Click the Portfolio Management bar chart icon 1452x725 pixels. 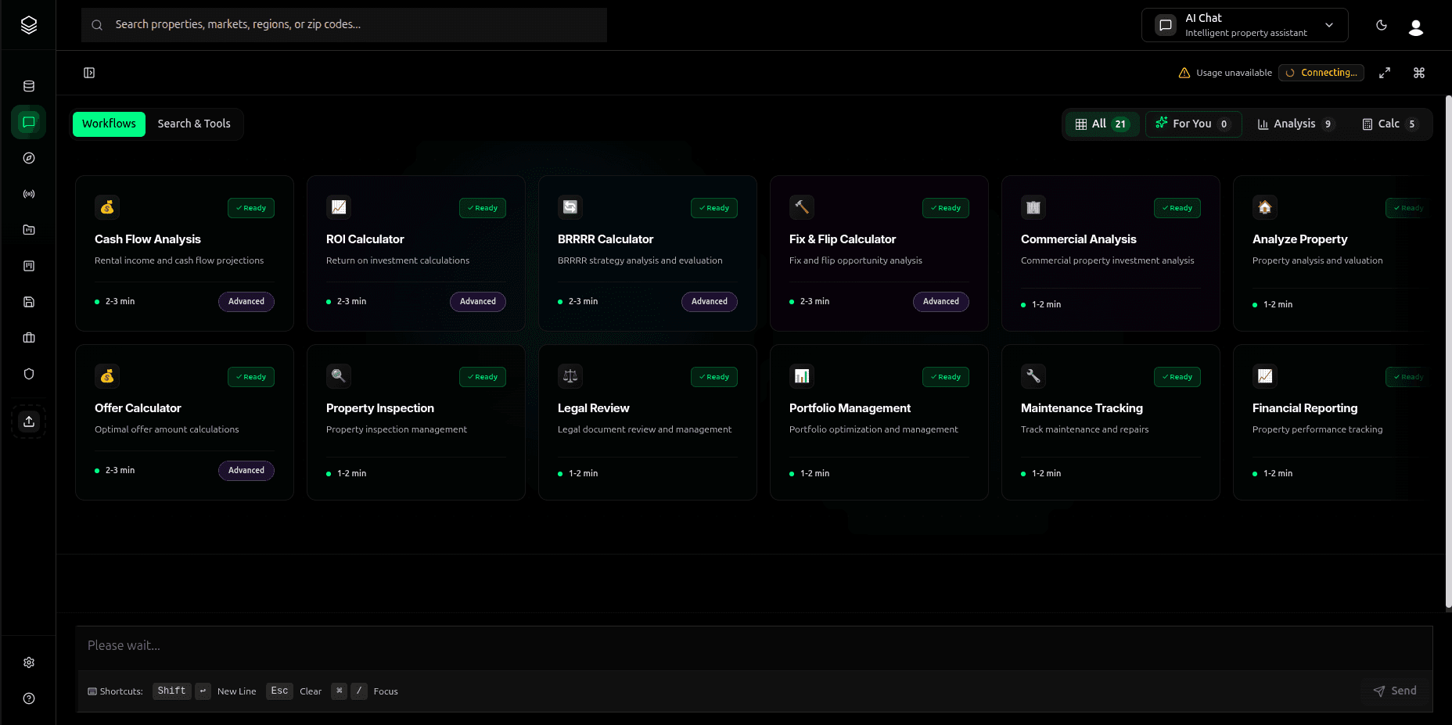click(x=802, y=376)
